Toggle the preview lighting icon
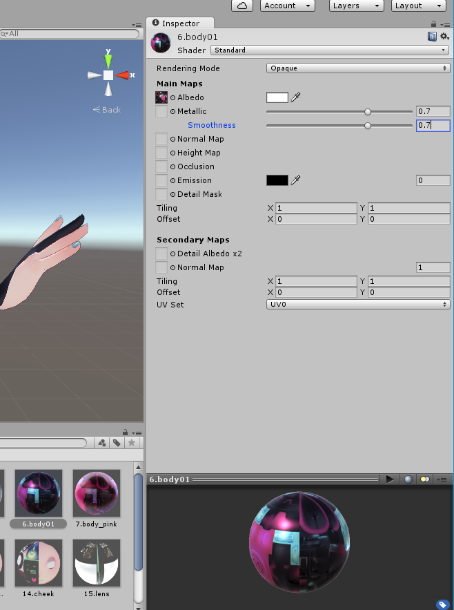The image size is (454, 610). pyautogui.click(x=424, y=479)
